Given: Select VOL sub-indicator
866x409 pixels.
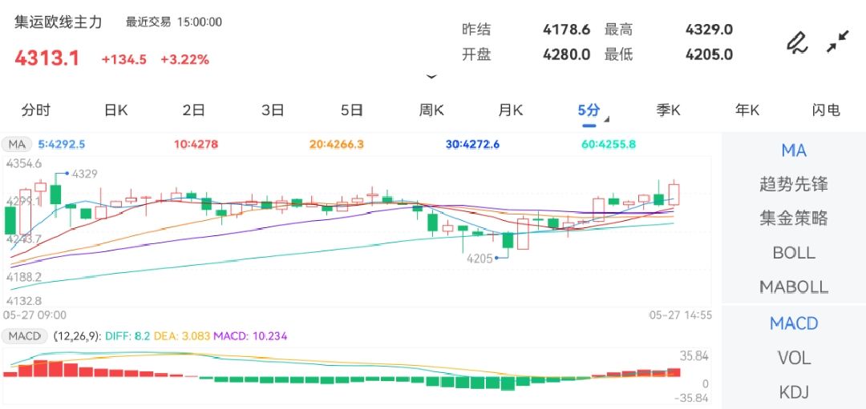Looking at the screenshot, I should pos(794,359).
